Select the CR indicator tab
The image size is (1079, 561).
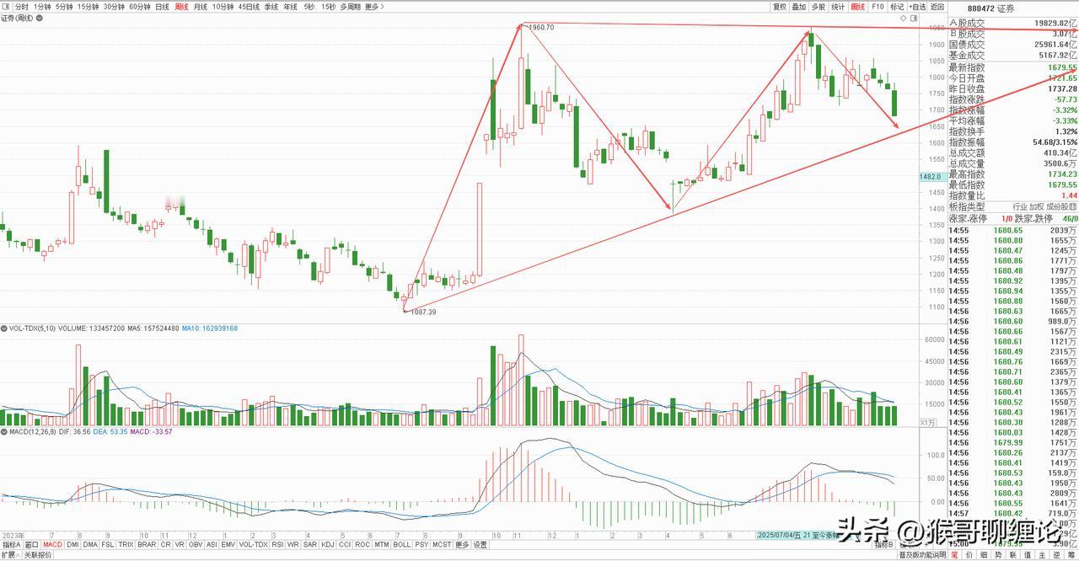pyautogui.click(x=165, y=544)
